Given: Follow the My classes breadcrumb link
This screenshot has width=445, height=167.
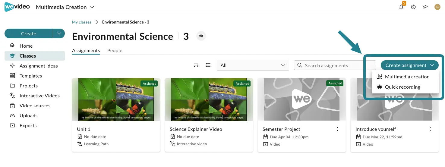Looking at the screenshot, I should (x=82, y=22).
